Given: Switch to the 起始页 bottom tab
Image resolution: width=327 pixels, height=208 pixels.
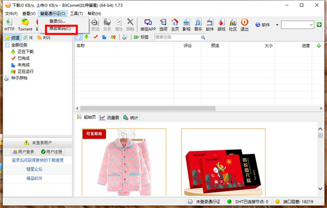Looking at the screenshot, I should 87,117.
